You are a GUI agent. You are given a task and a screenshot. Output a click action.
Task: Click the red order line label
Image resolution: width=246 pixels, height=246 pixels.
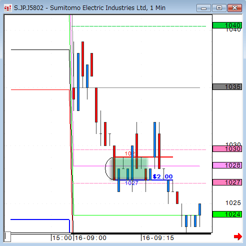[x=130, y=153]
